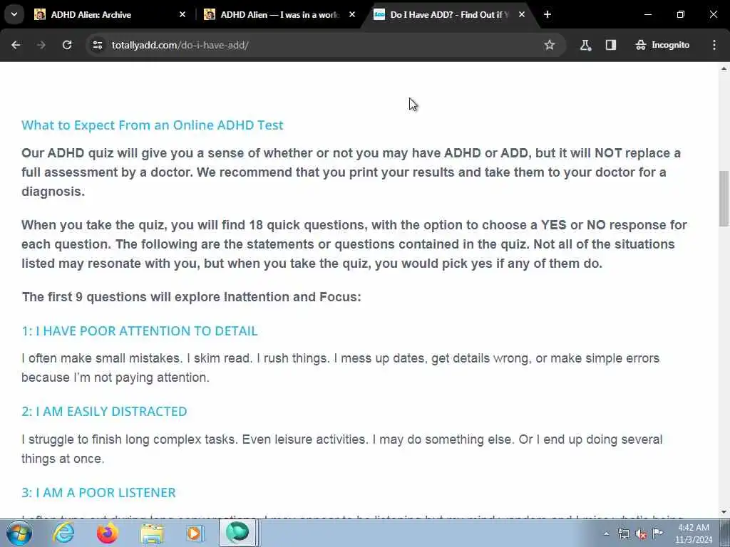
Task: Switch to the 'ADHD Alien — I was in a world' tab
Action: pyautogui.click(x=279, y=15)
